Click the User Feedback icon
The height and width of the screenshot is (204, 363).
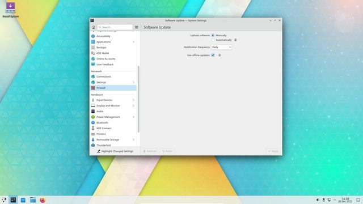coord(93,64)
